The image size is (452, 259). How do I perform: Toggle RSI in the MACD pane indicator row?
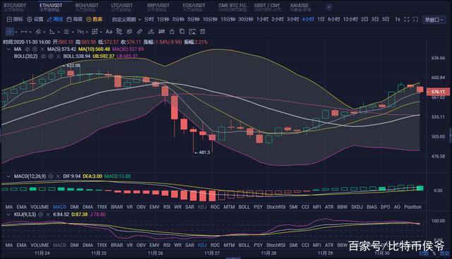(167, 207)
